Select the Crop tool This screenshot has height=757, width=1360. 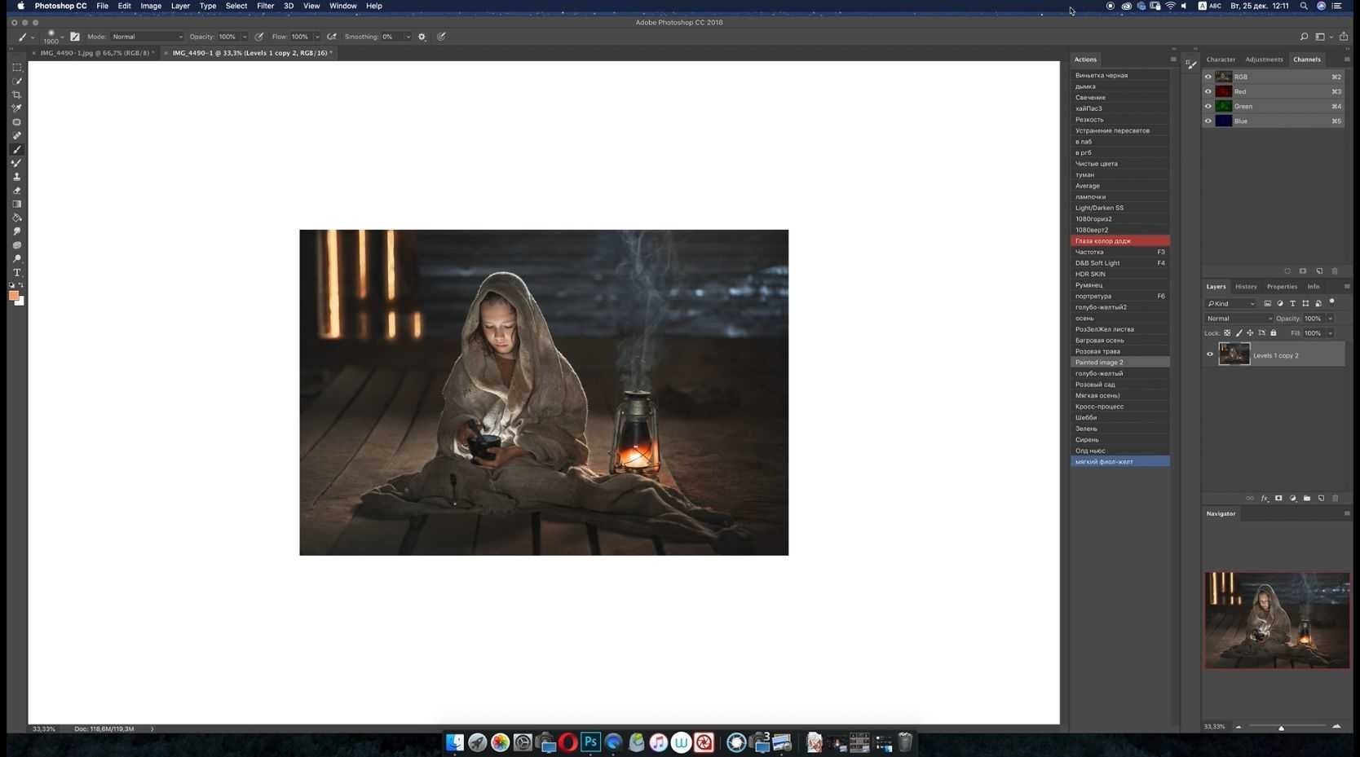tap(16, 95)
